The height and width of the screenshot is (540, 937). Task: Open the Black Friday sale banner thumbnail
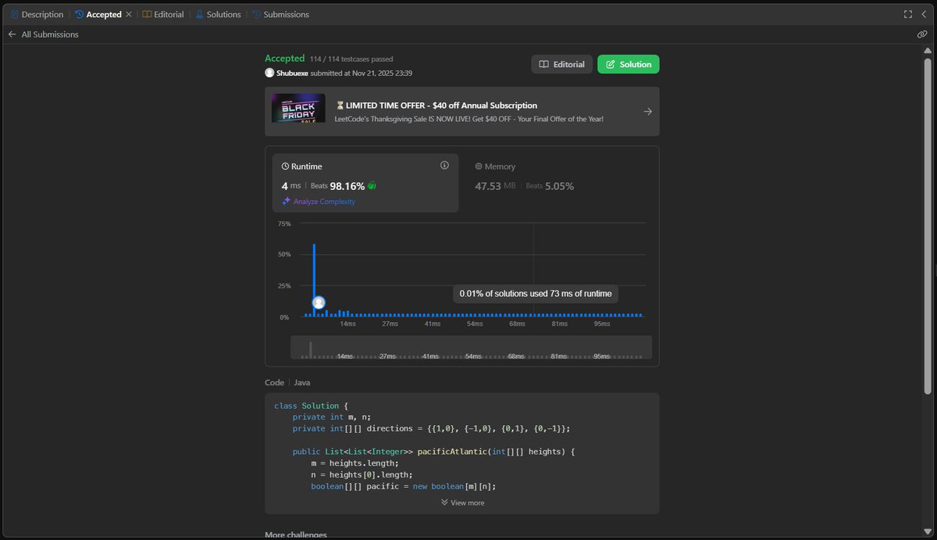coord(298,108)
